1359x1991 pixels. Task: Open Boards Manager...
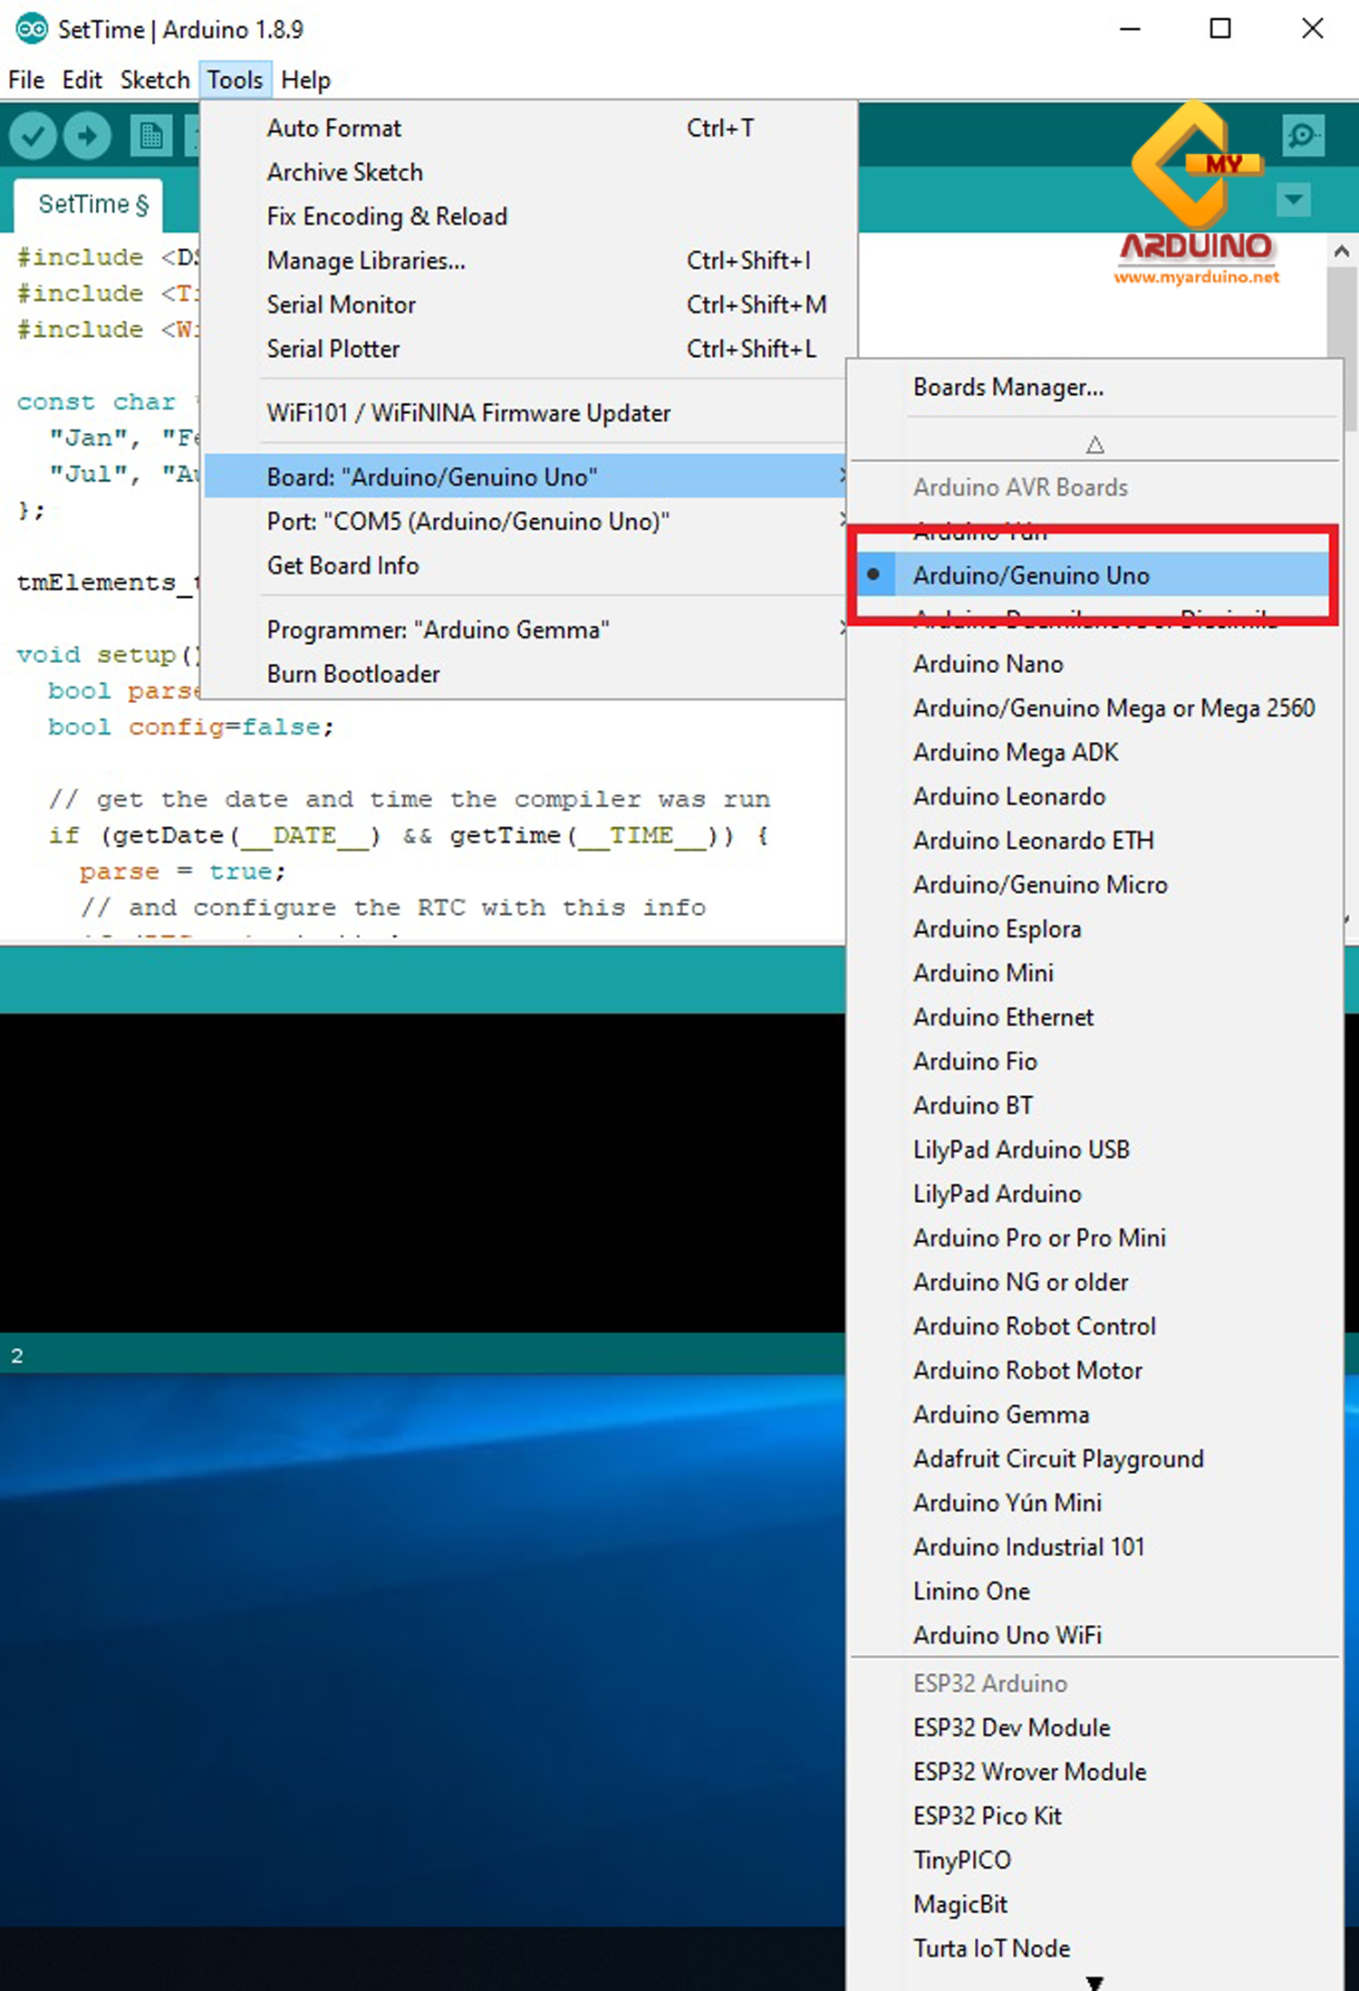point(1007,388)
